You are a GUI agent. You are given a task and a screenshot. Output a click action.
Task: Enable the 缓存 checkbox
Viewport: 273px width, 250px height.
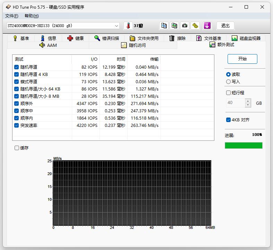click(x=17, y=148)
